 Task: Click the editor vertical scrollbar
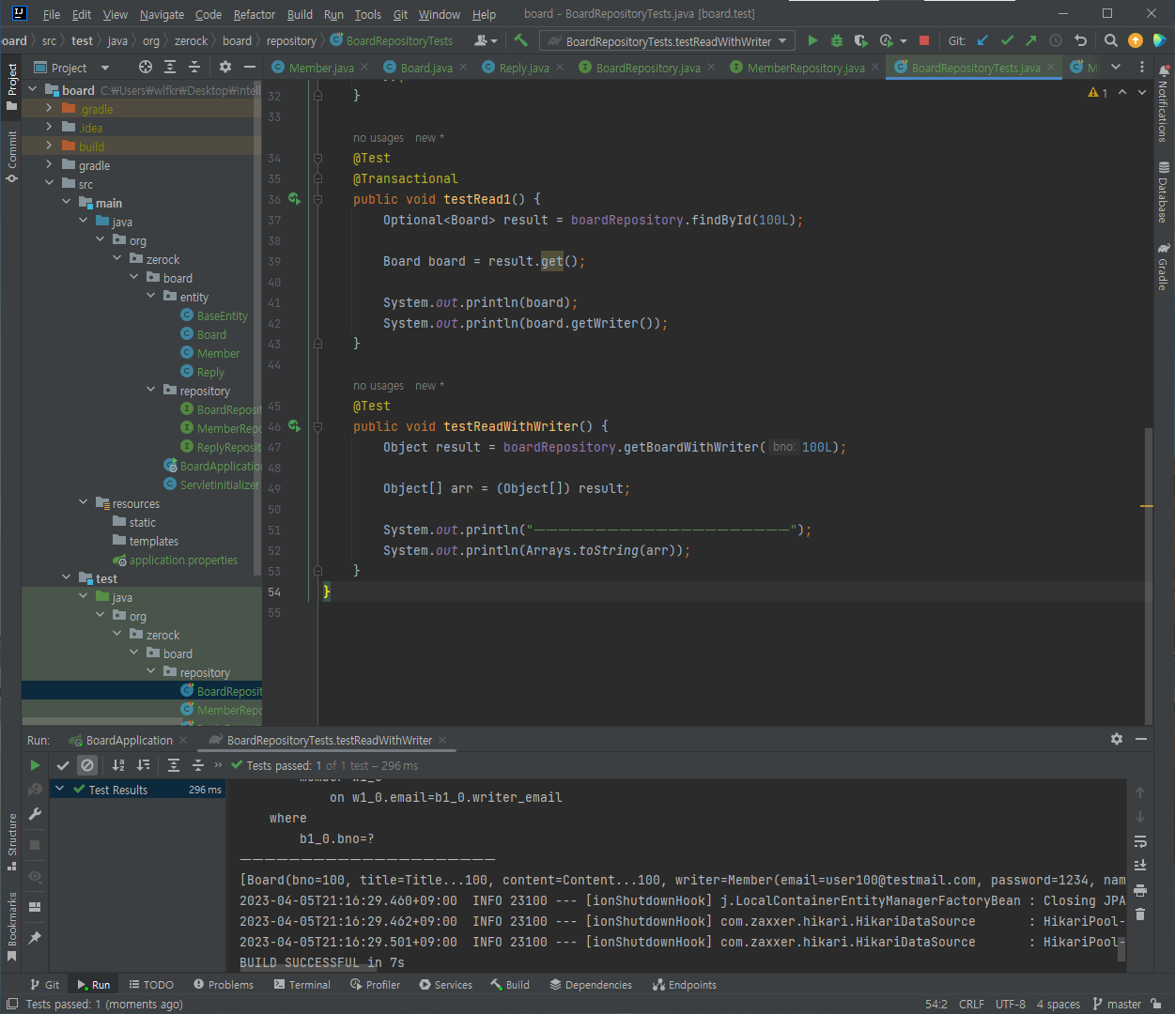coord(1148,575)
